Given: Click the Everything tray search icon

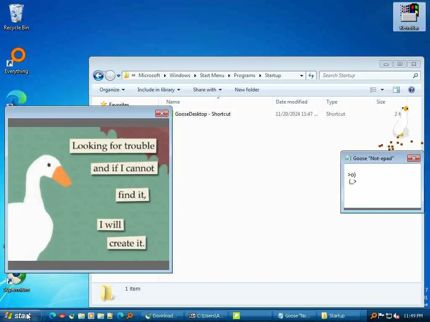Looking at the screenshot, I should (x=373, y=316).
